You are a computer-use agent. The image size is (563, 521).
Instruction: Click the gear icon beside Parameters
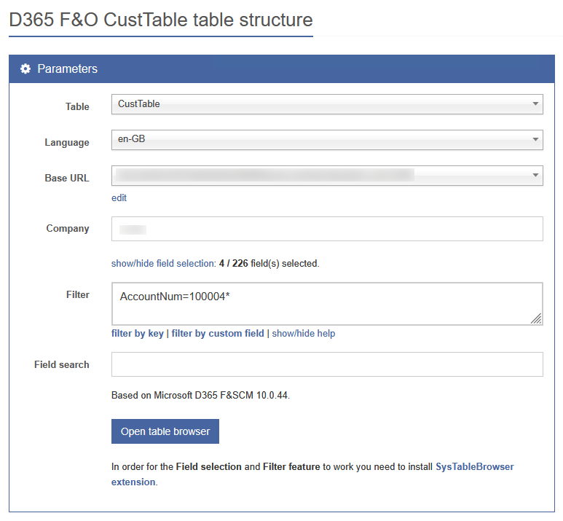tap(25, 68)
